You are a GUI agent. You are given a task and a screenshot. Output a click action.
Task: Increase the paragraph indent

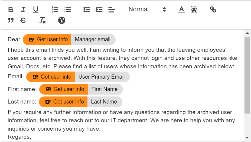(x=99, y=10)
